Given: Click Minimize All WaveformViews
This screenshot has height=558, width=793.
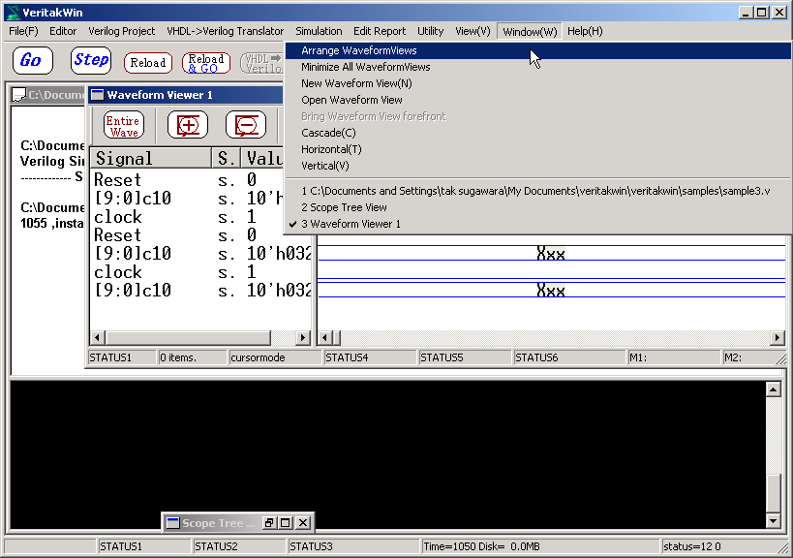Looking at the screenshot, I should [x=365, y=67].
